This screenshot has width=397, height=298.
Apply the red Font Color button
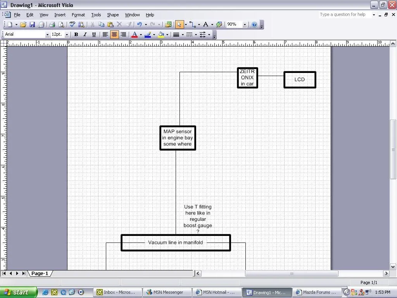tap(135, 35)
